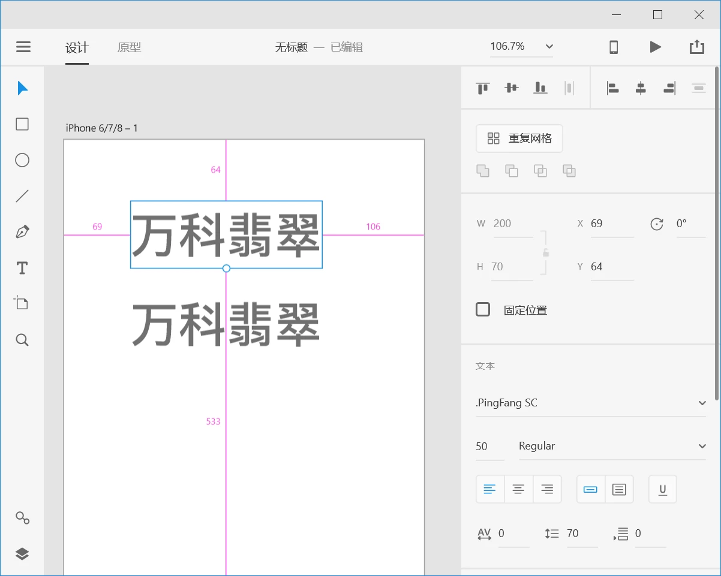Open the Layers panel icon
This screenshot has width=721, height=576.
click(22, 554)
